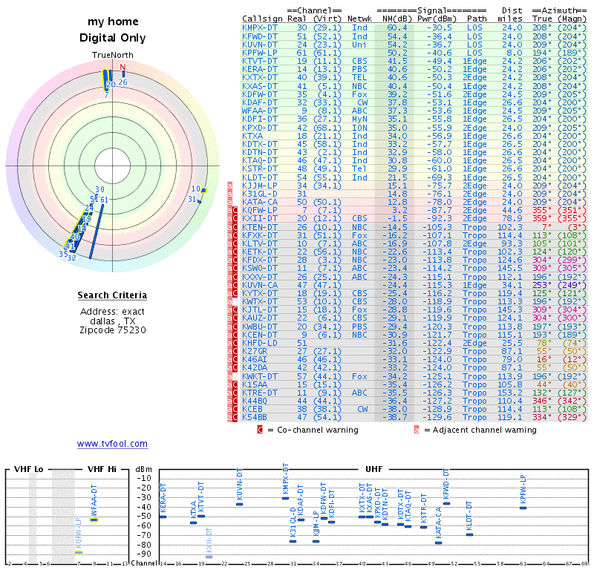This screenshot has width=594, height=570.
Task: Click the KTVT-DT callsign in the table
Action: tap(260, 61)
